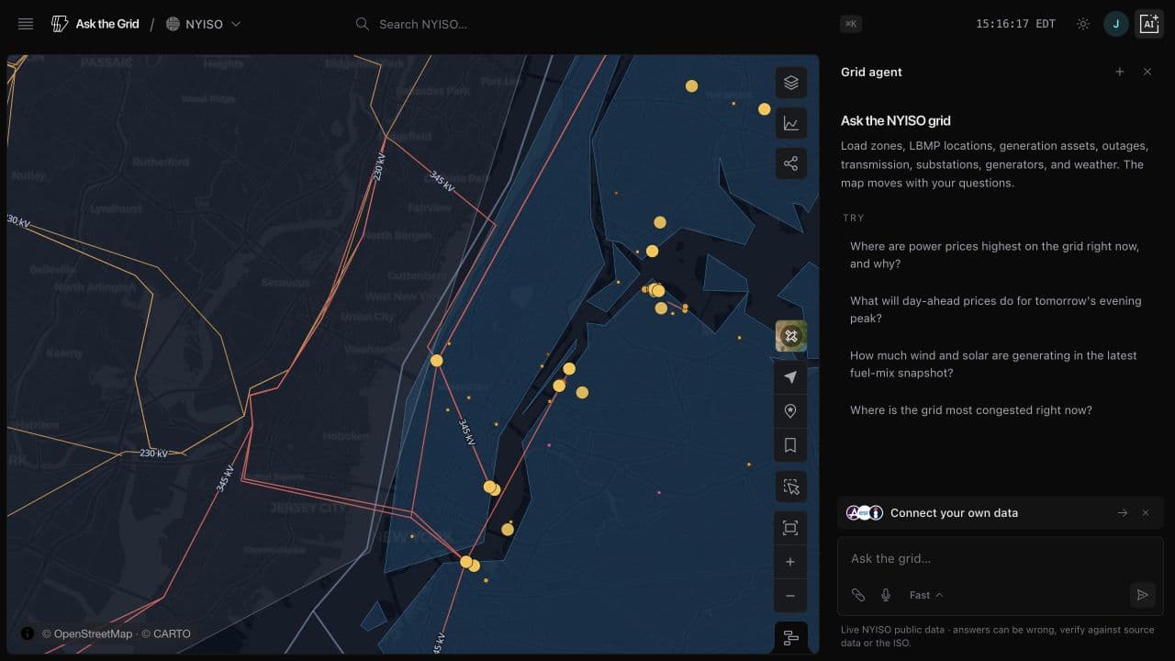Screen dimensions: 1175x661
Task: Open the Fast model mode dropdown
Action: [925, 595]
